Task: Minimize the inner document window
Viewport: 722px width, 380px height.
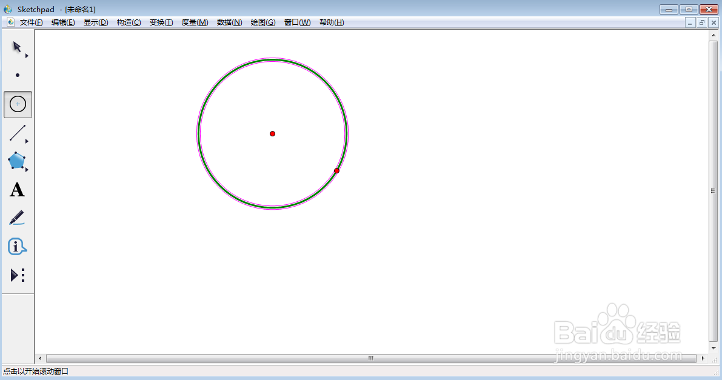Action: (690, 22)
